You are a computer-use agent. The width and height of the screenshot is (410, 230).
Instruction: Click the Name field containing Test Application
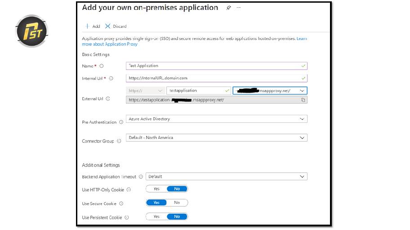tap(217, 66)
